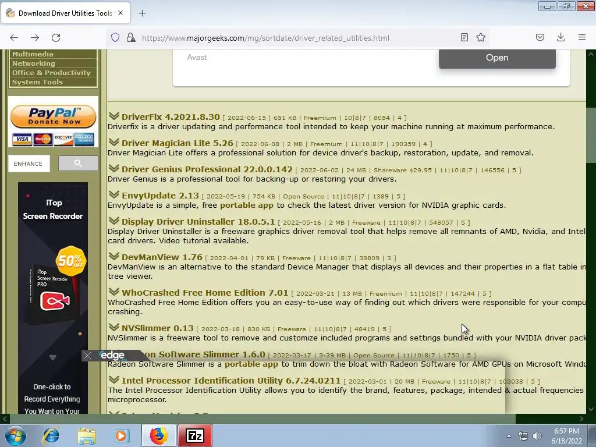Viewport: 596px width, 447px height.
Task: Go forward with the forward arrow
Action: 35,38
